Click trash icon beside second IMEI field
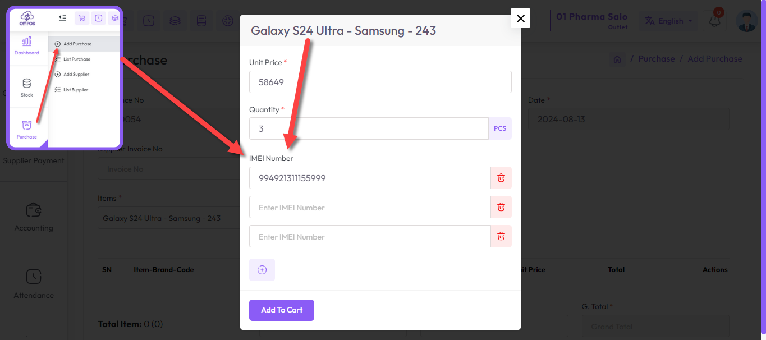Image resolution: width=766 pixels, height=340 pixels. [501, 207]
